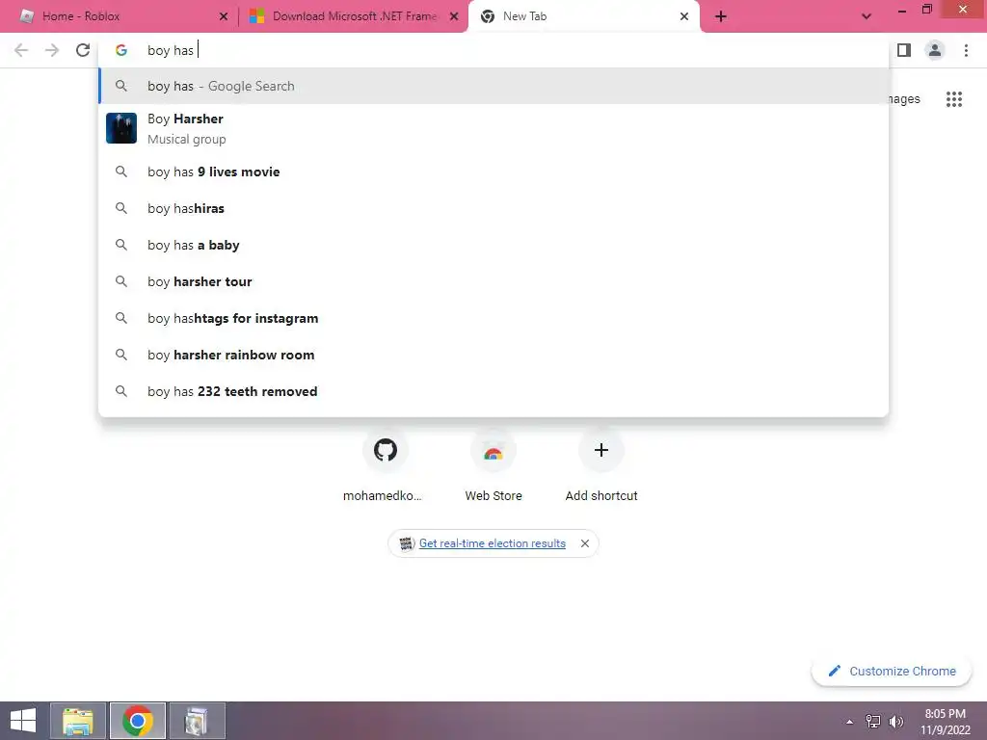The height and width of the screenshot is (740, 987).
Task: Expand the tab search chevron
Action: pyautogui.click(x=867, y=16)
